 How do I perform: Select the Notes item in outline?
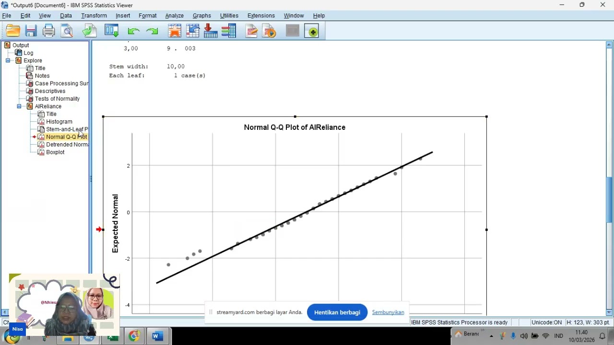(x=42, y=76)
